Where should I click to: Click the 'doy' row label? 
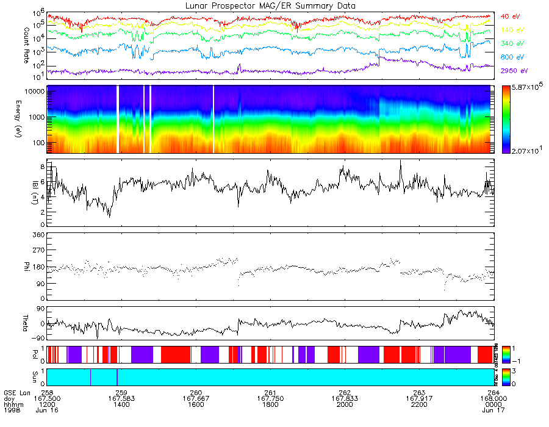9,399
